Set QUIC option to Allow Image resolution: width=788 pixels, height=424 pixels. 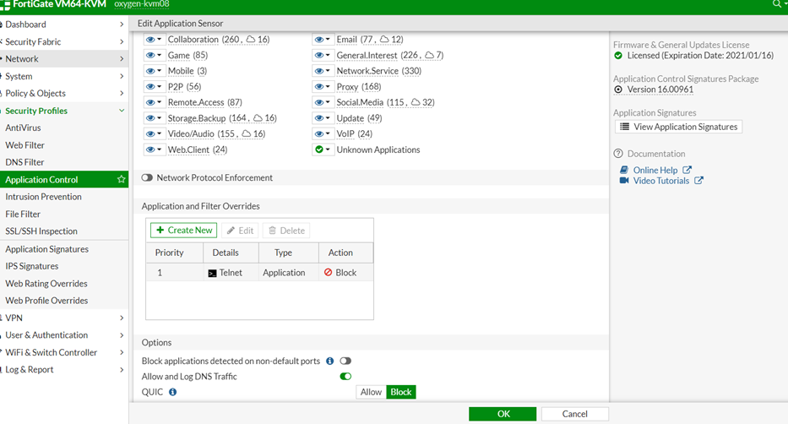tap(371, 392)
